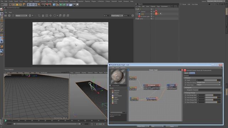
Task: Open Map Encoding Height Field dropdown
Action: pos(208,82)
